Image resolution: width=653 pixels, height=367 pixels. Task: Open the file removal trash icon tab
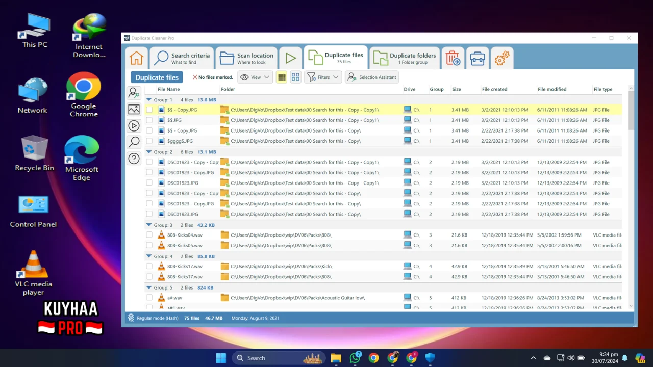click(x=453, y=58)
